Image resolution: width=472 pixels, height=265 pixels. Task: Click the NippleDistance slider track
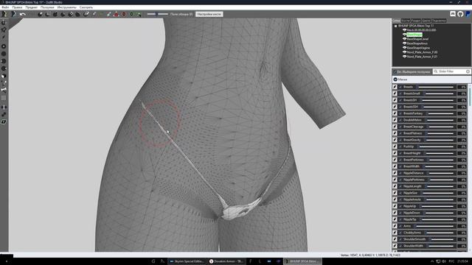point(441,173)
